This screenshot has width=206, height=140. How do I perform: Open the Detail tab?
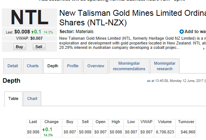click(x=13, y=66)
